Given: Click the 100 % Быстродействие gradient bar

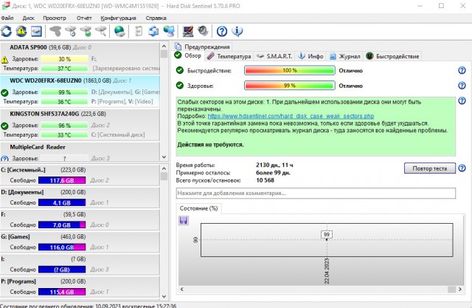Looking at the screenshot, I should [x=290, y=70].
